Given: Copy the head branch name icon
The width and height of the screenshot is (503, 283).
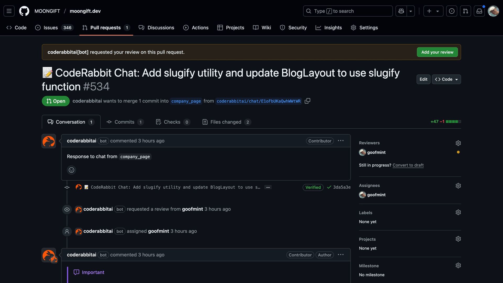Looking at the screenshot, I should coord(307,101).
